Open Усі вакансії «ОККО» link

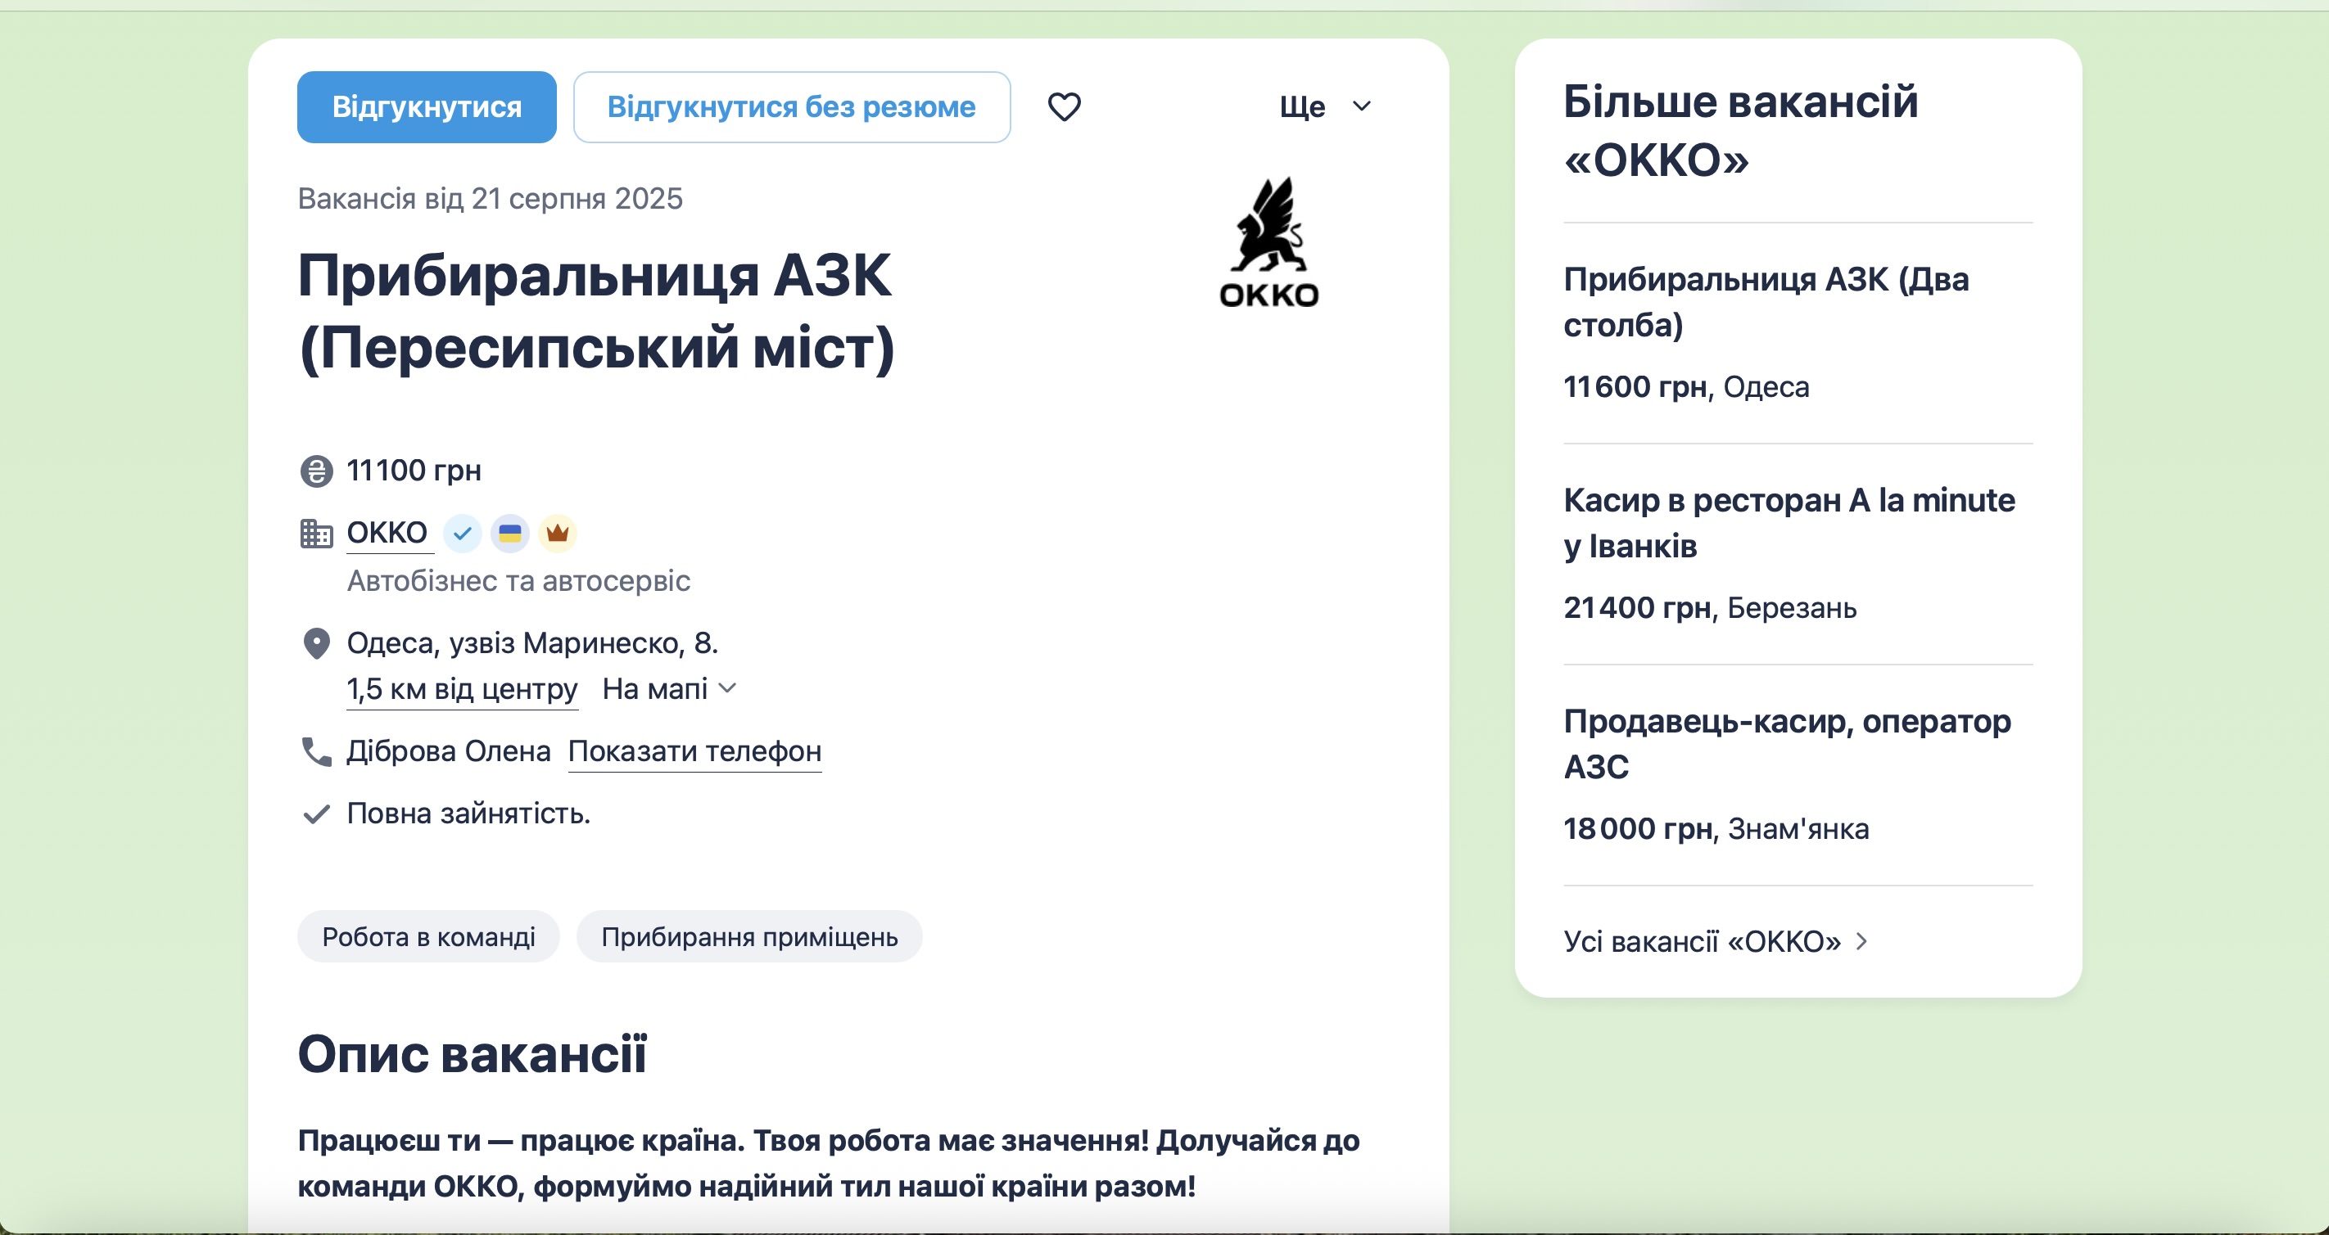tap(1715, 941)
